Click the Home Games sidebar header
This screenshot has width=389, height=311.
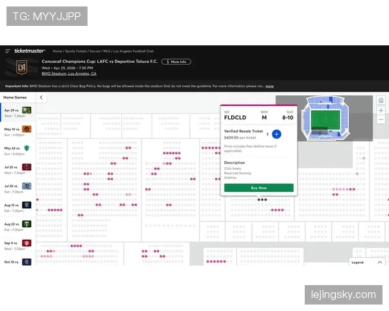15,97
